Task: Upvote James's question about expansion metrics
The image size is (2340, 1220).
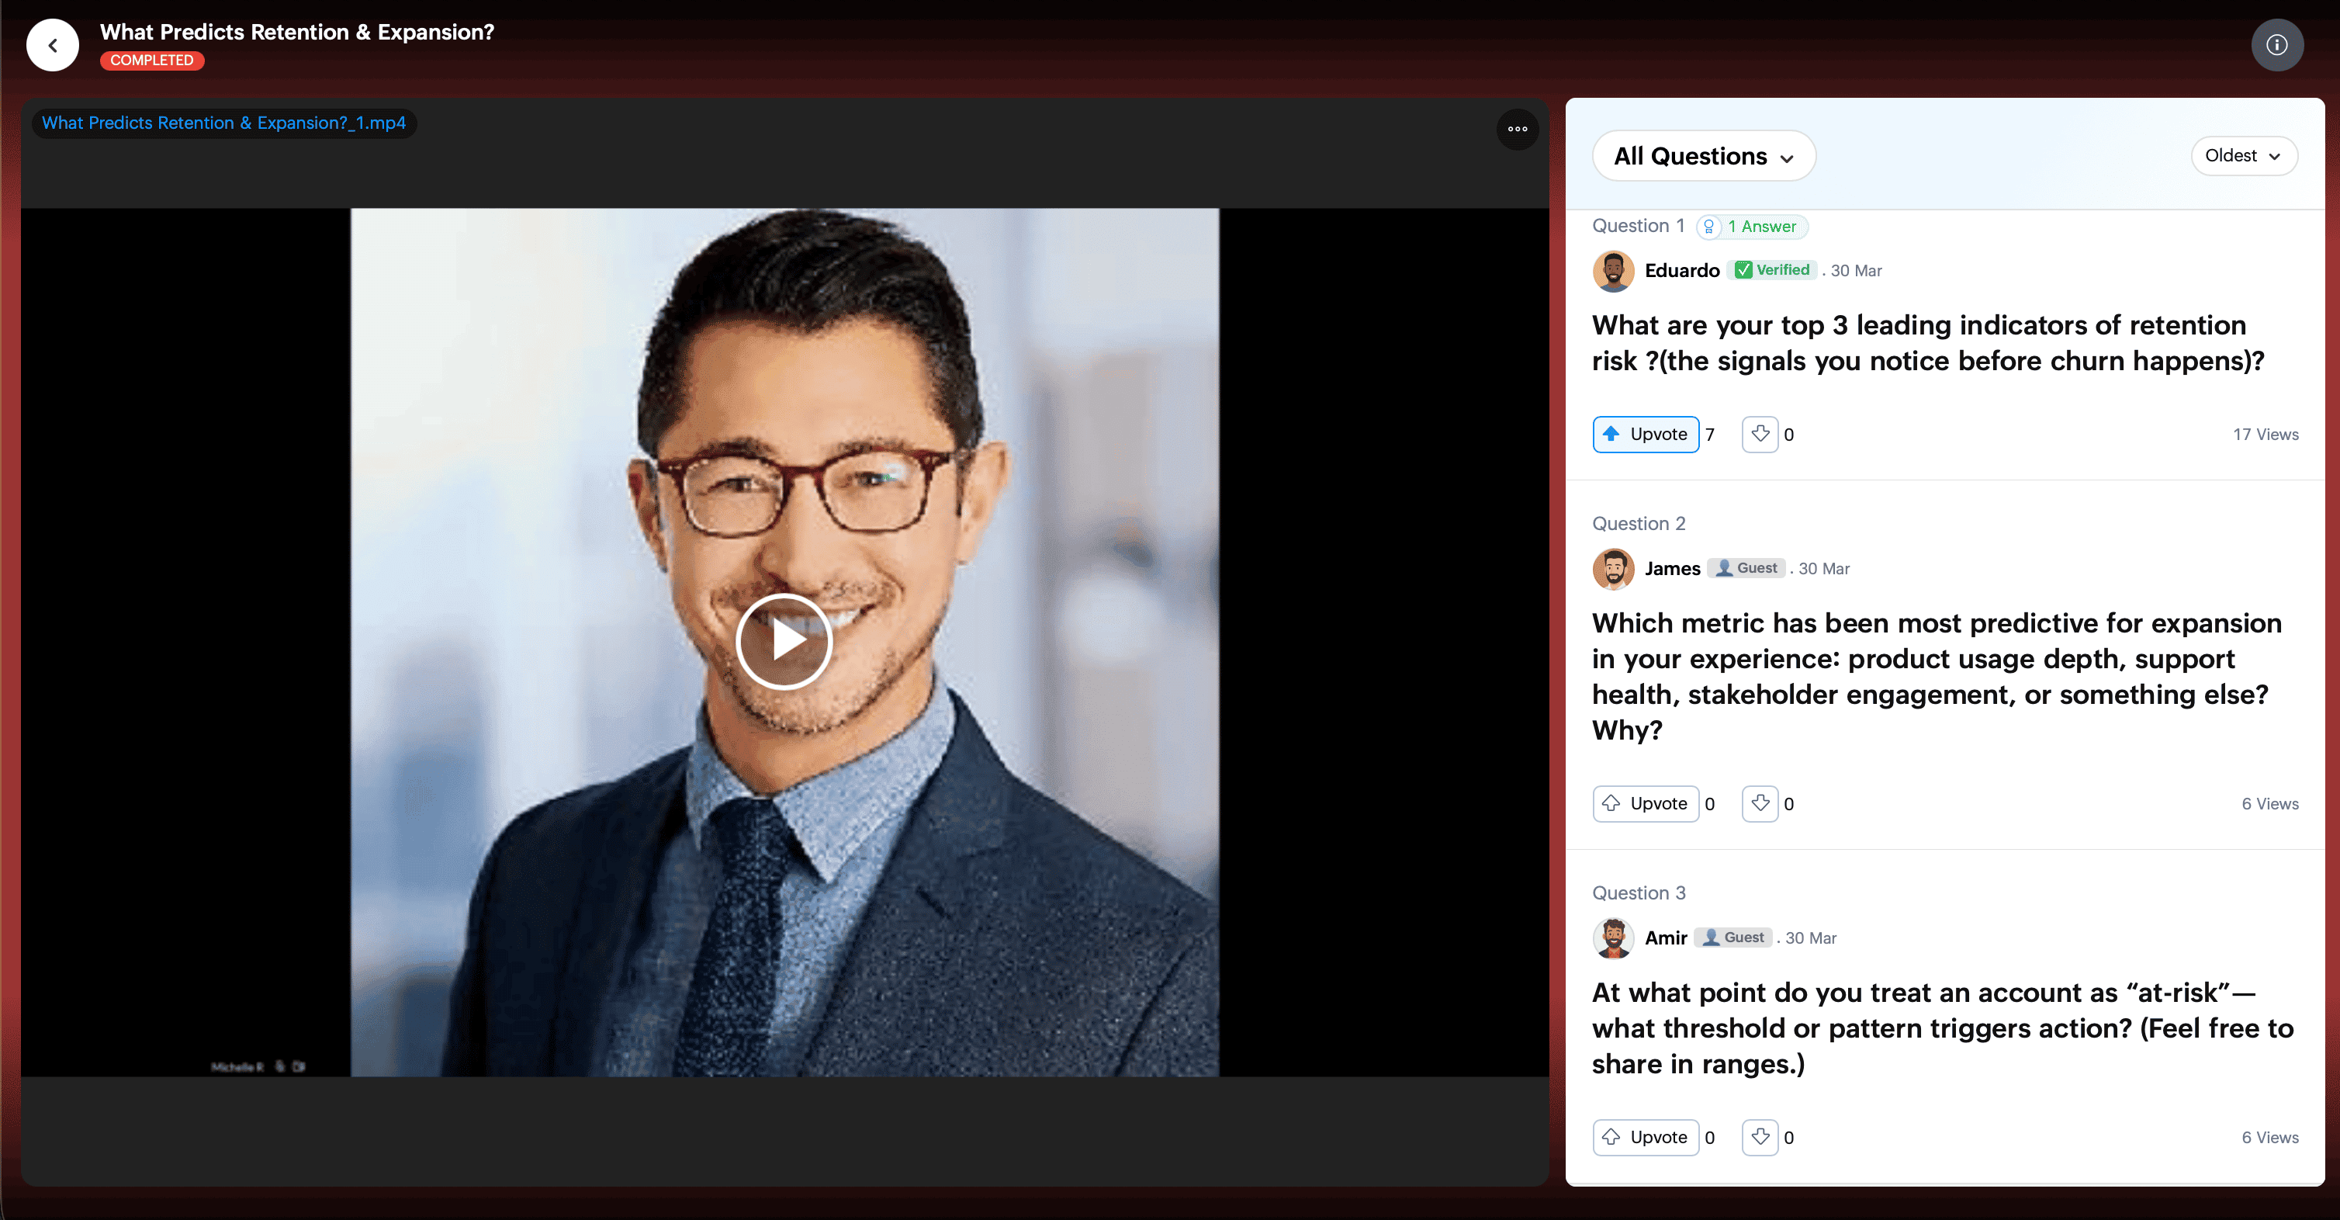Action: pos(1645,804)
